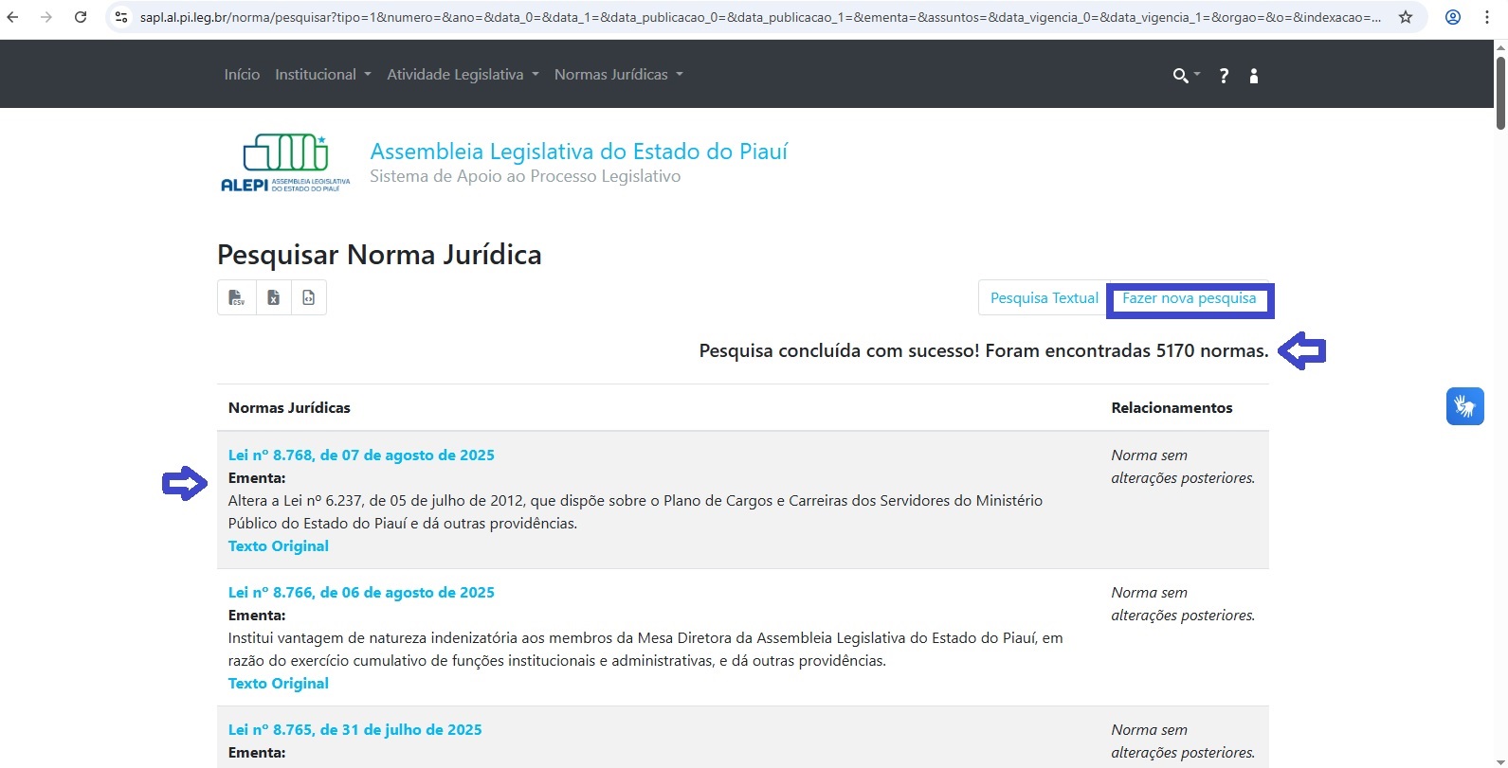Open the VLibras accessibility hand widget

pos(1464,406)
